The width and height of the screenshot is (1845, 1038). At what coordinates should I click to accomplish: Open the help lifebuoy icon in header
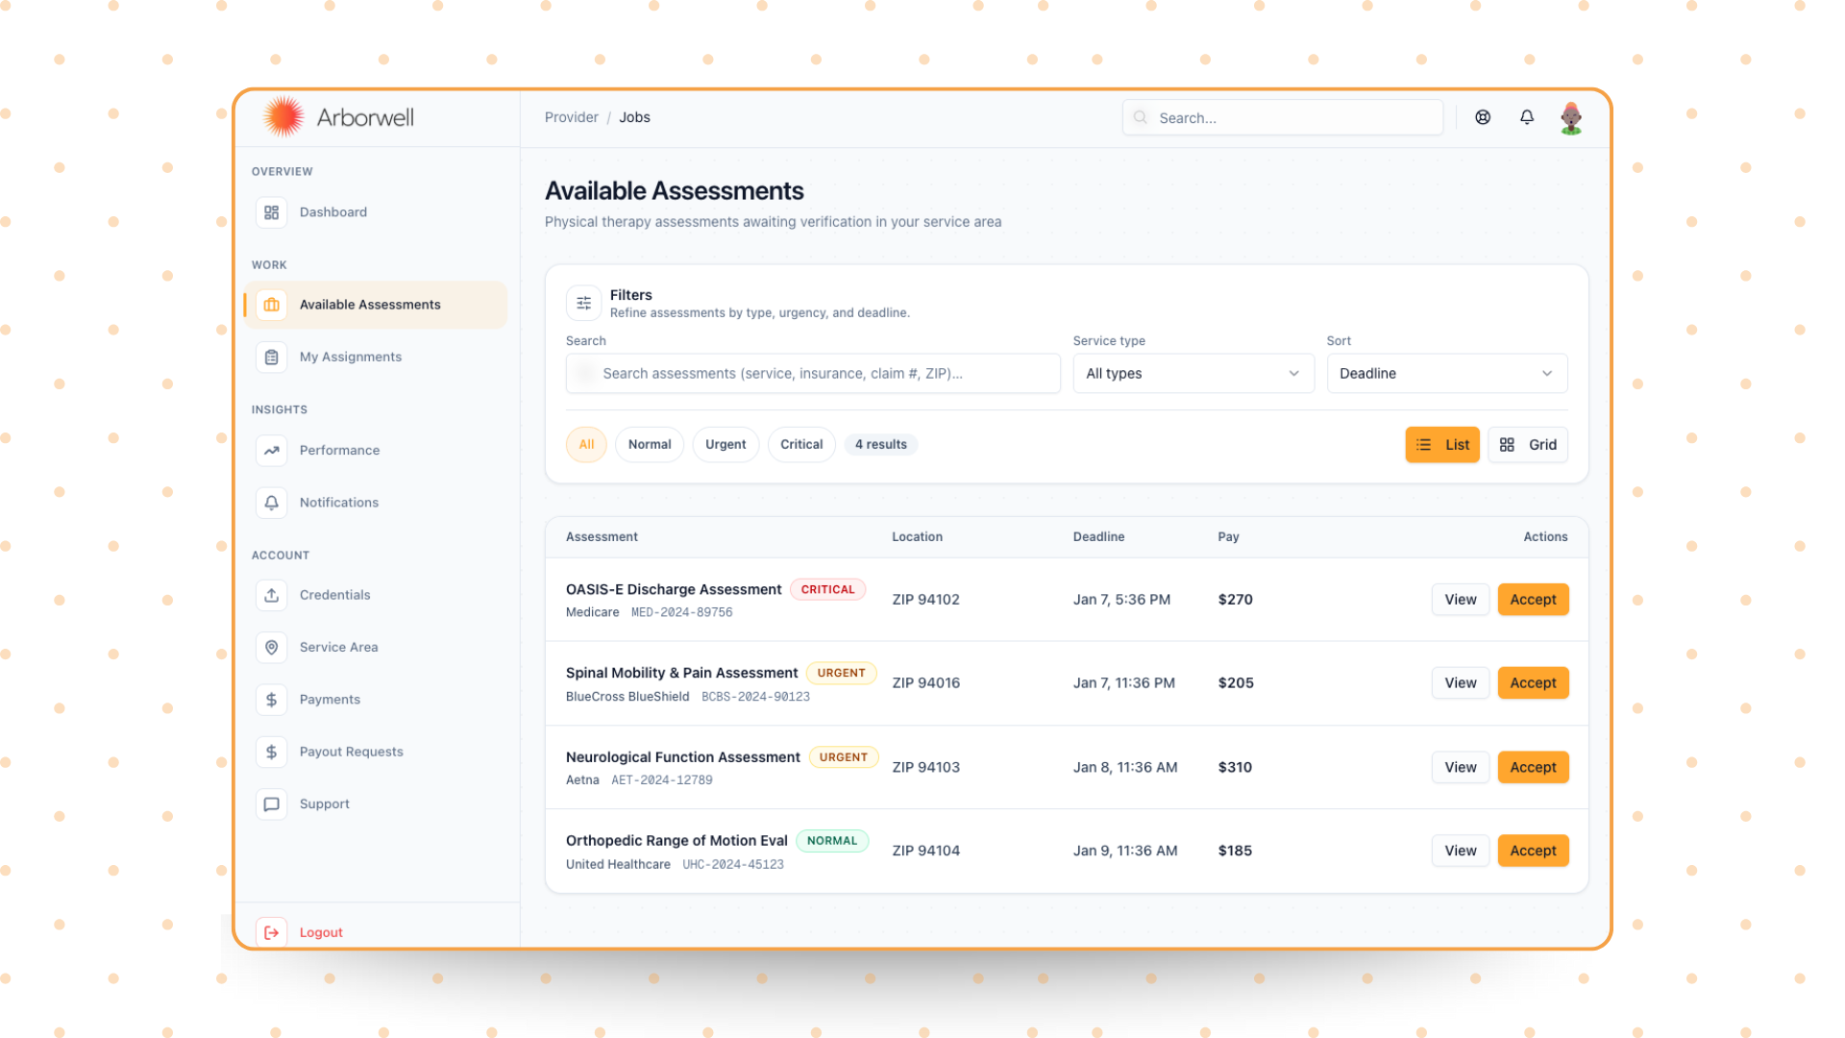[x=1483, y=117]
